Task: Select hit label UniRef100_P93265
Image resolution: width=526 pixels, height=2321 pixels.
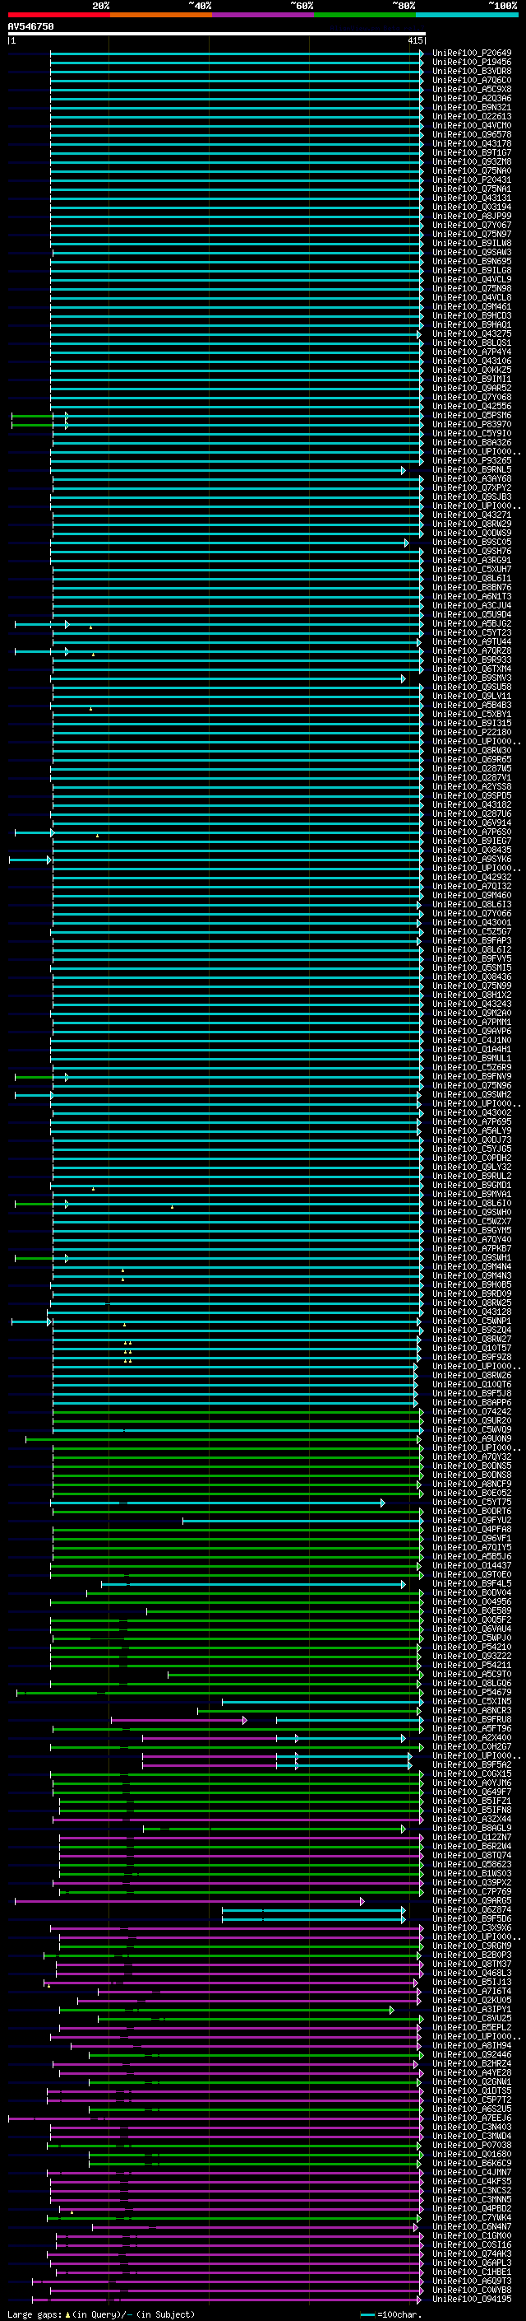Action: click(x=472, y=460)
